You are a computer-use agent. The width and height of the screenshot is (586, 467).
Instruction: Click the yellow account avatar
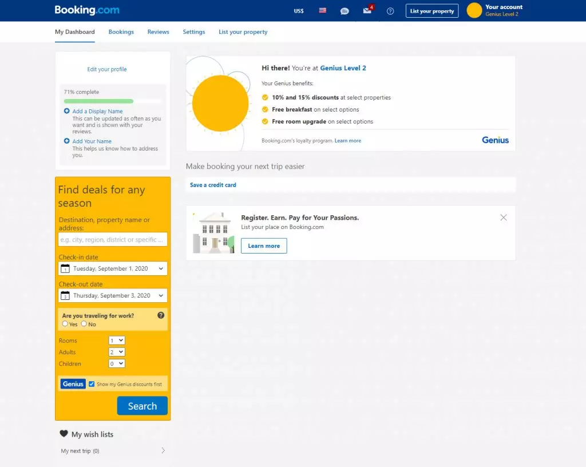pos(474,10)
